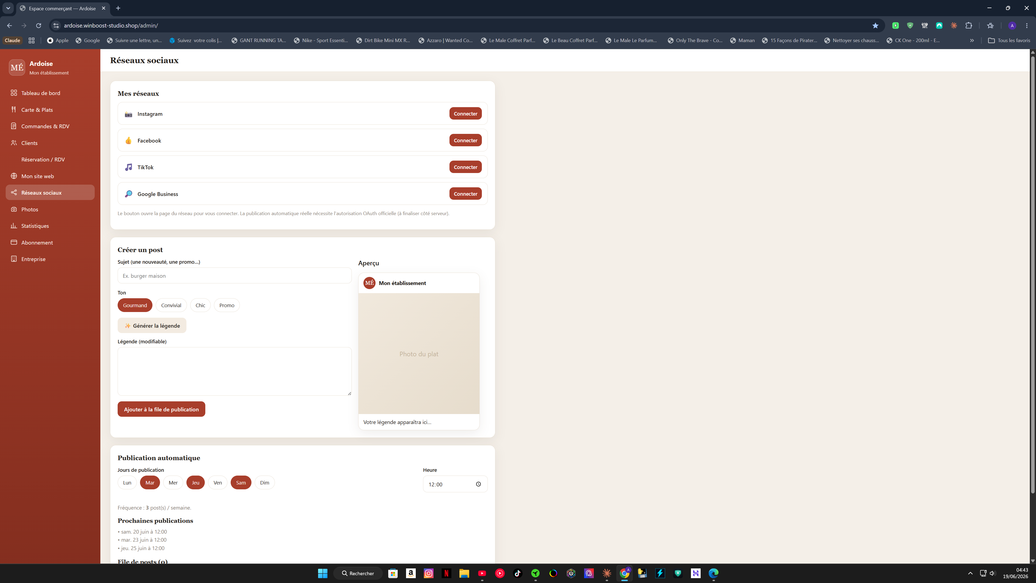
Task: Toggle Mer publication day
Action: tap(173, 482)
